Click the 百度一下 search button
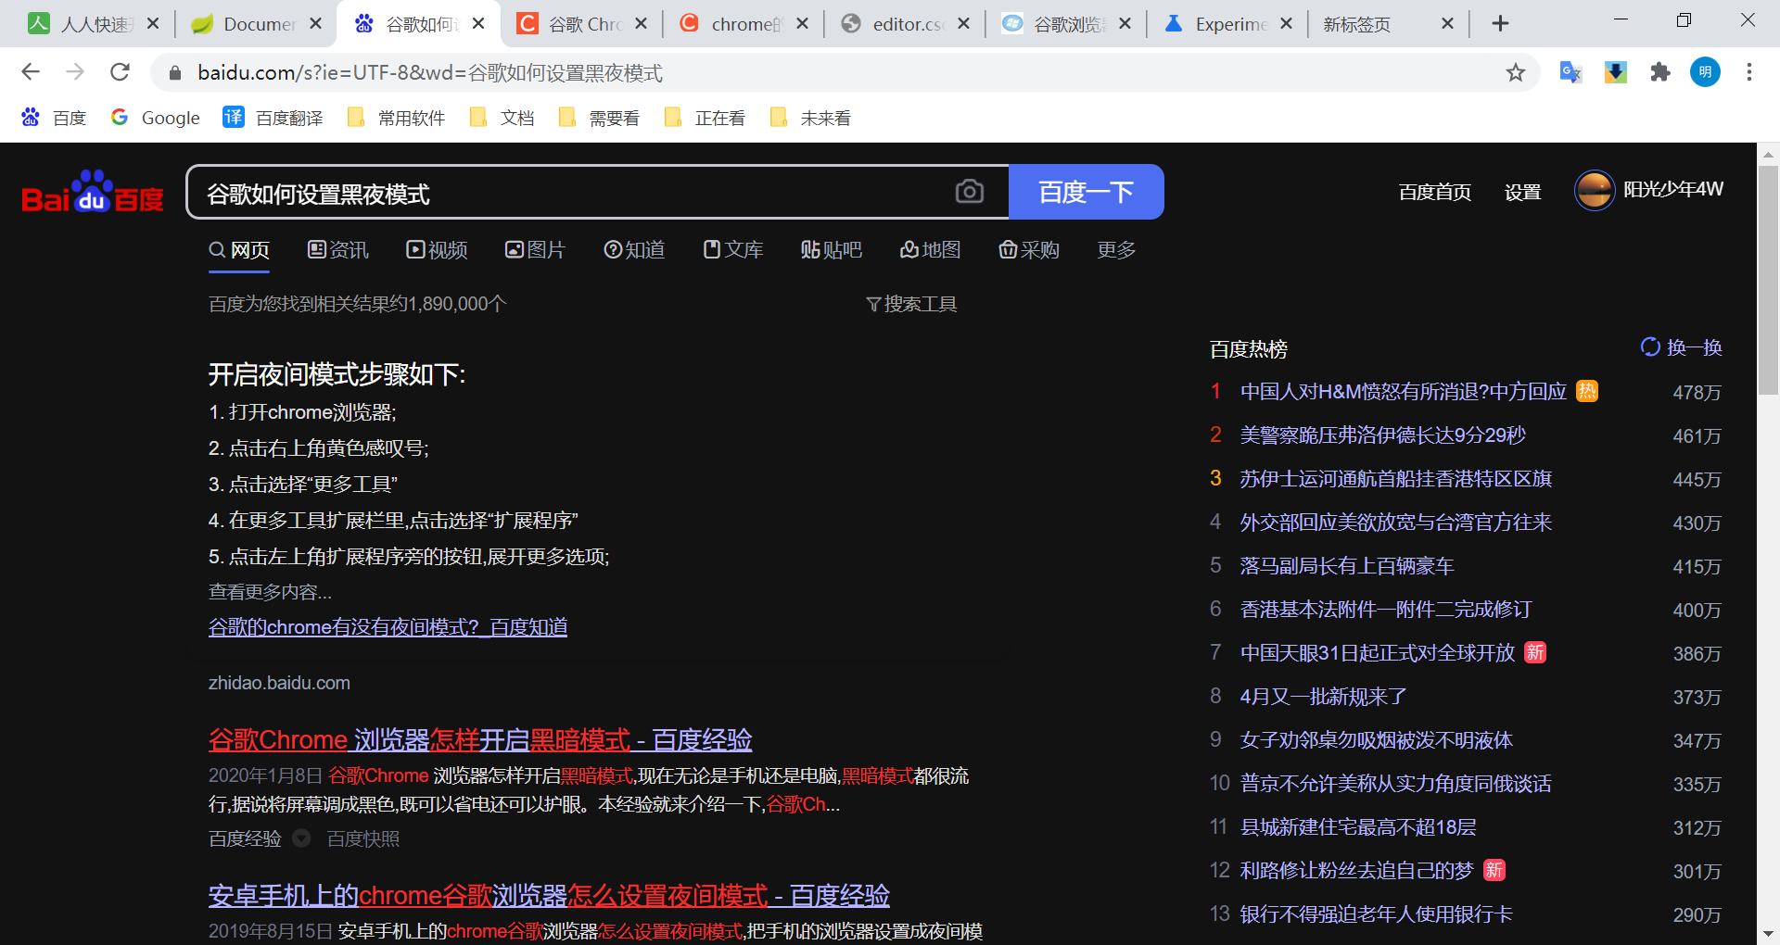 tap(1086, 192)
